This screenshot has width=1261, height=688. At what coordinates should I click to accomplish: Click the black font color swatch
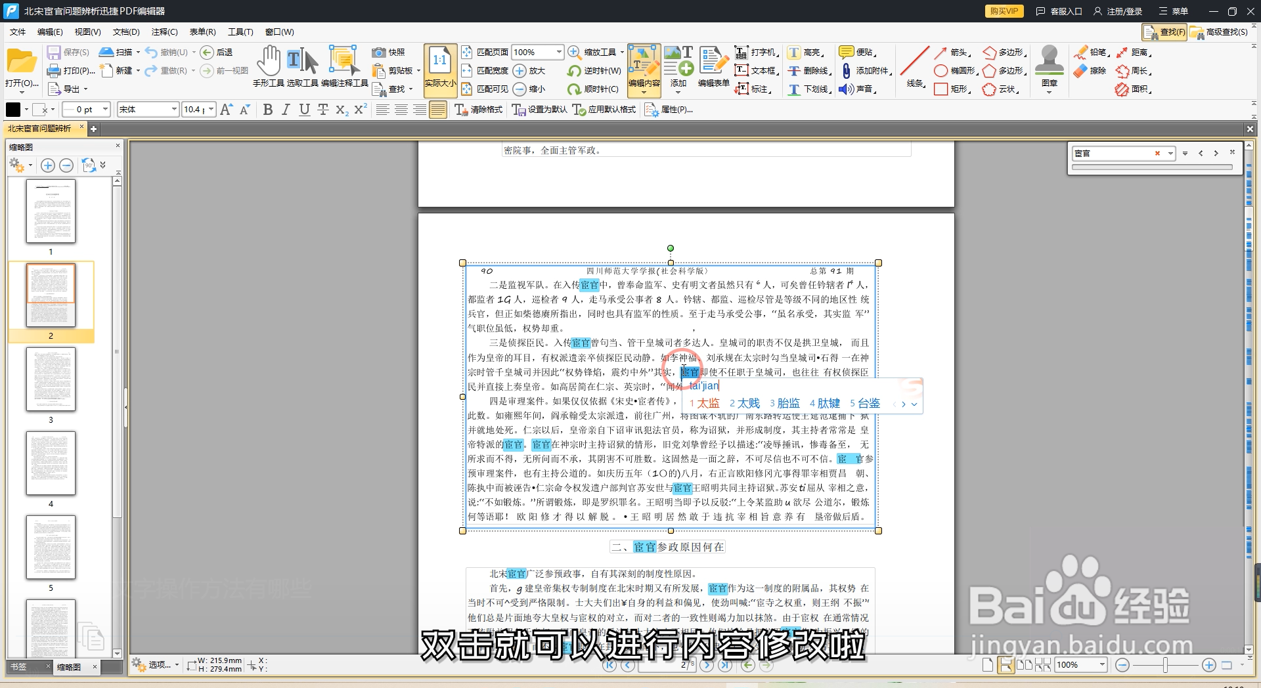pos(13,108)
